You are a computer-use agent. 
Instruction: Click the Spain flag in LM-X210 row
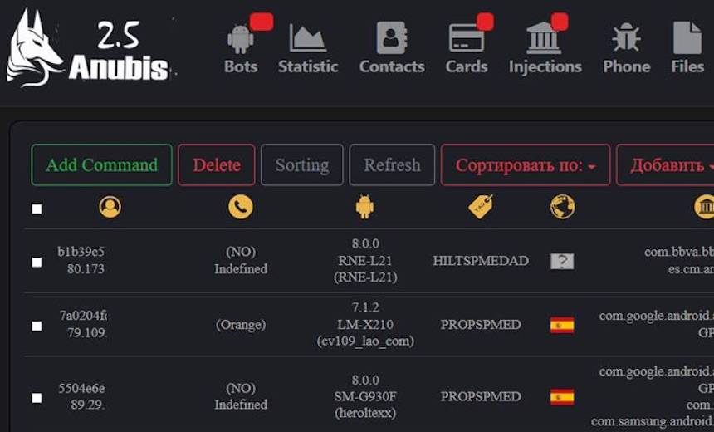pos(562,325)
